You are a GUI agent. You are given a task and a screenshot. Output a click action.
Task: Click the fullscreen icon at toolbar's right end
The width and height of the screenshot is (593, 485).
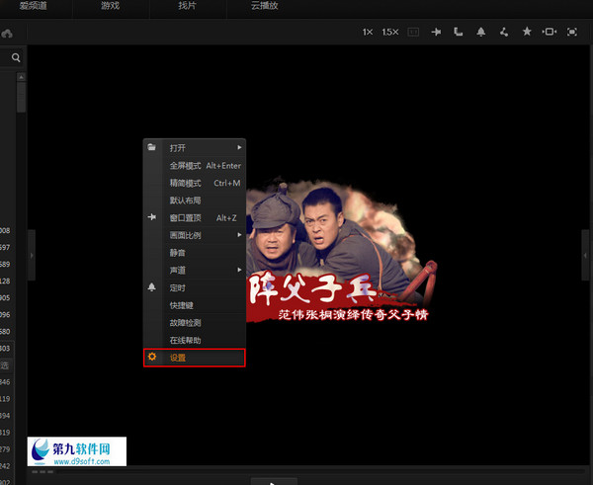572,33
